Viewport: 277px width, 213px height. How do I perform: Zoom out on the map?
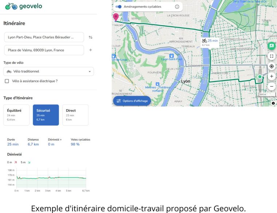point(272,86)
